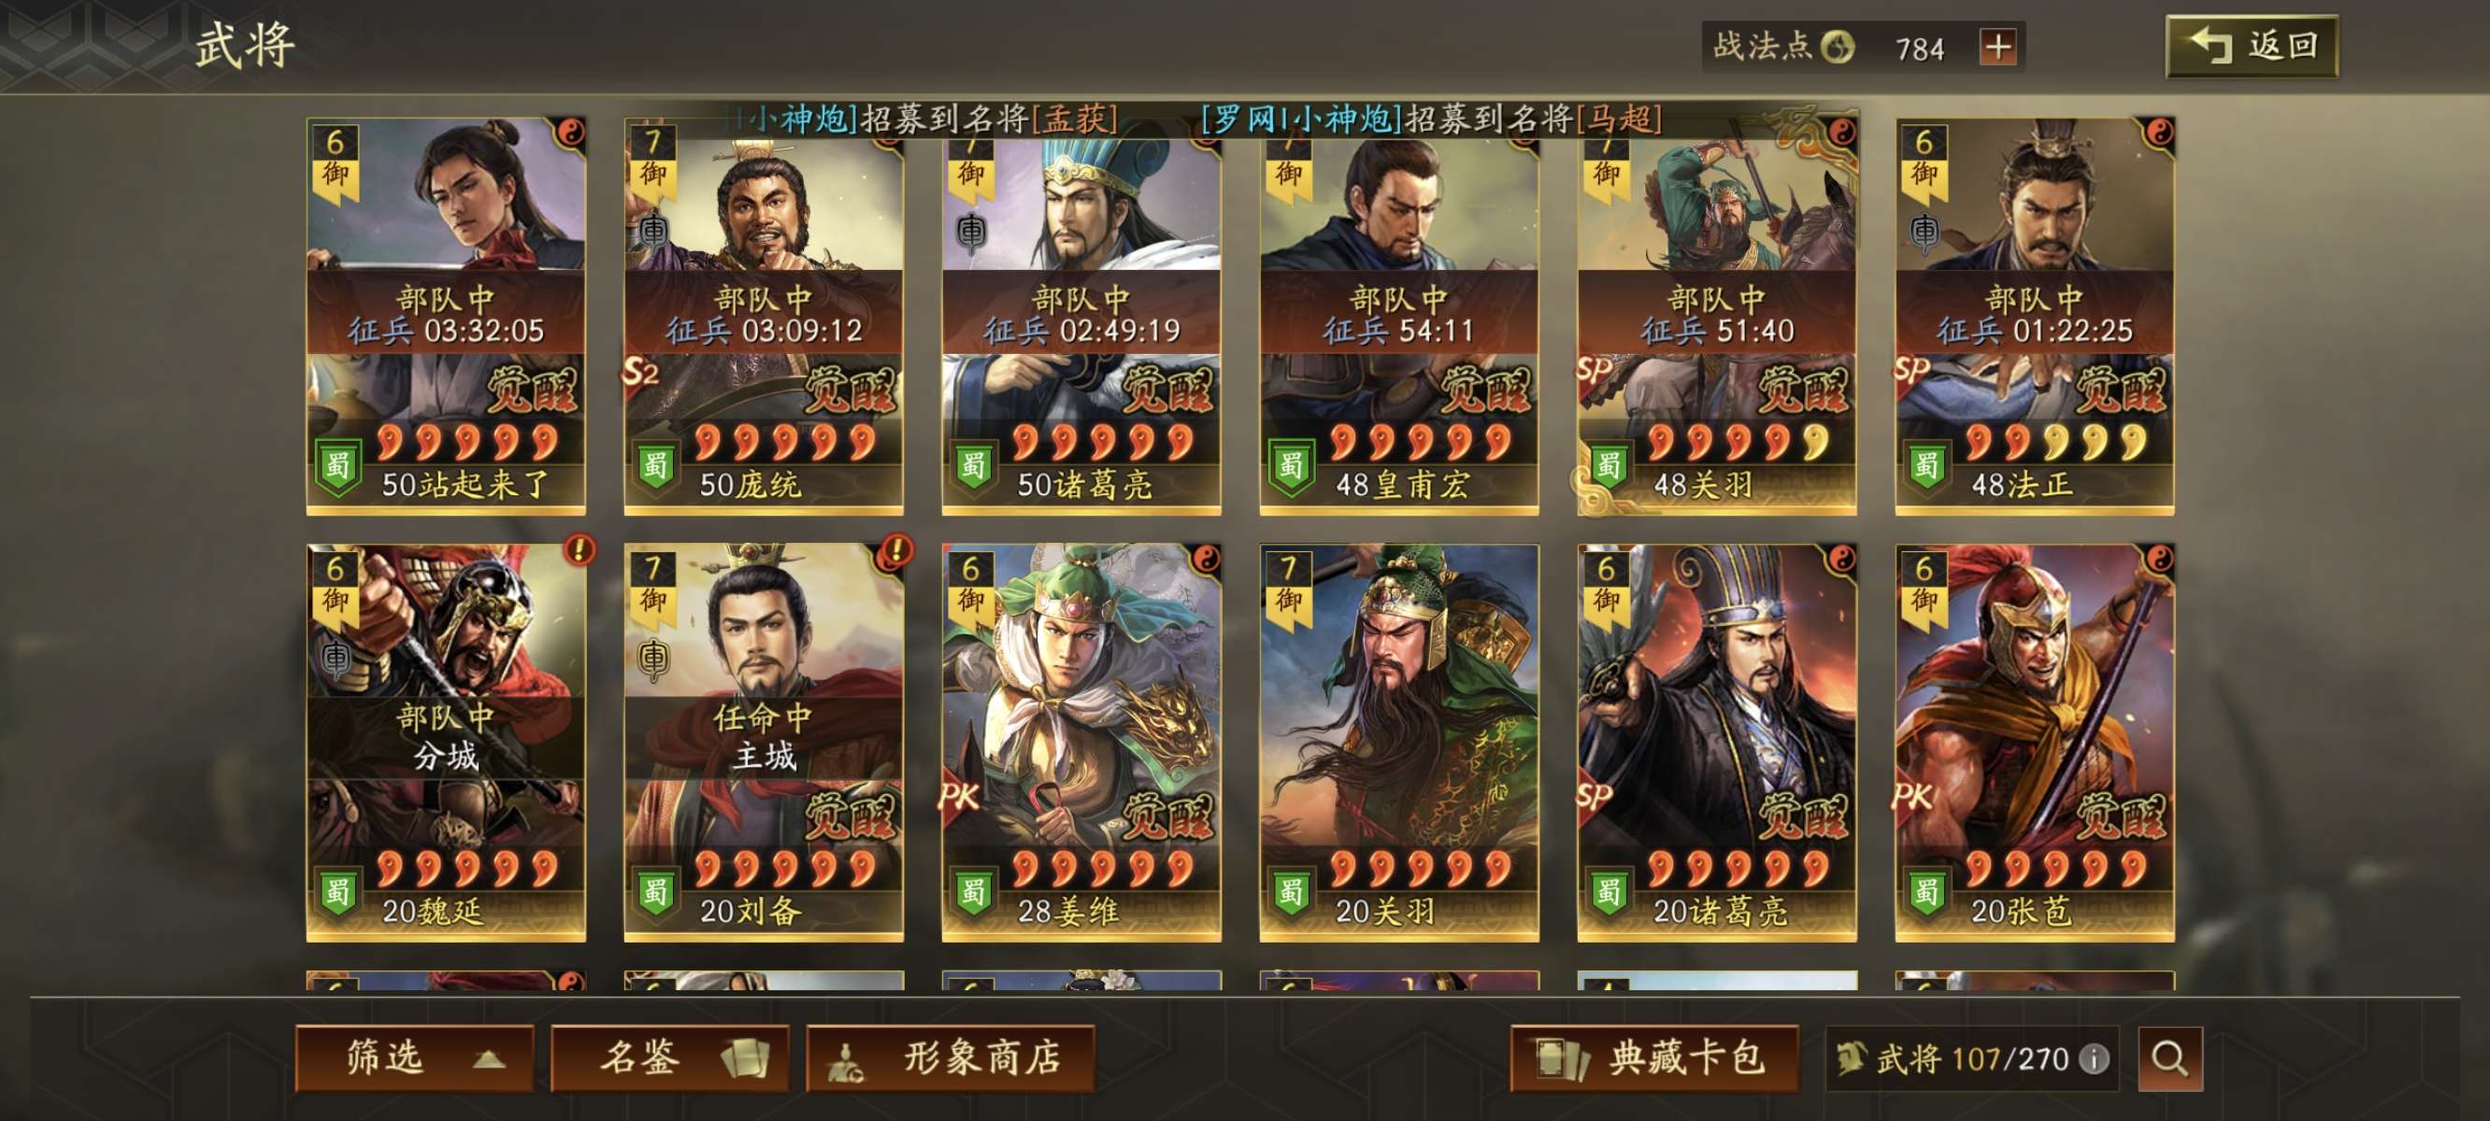2490x1121 pixels.
Task: Click the info icon next to 武将 107/270
Action: pyautogui.click(x=2094, y=1058)
